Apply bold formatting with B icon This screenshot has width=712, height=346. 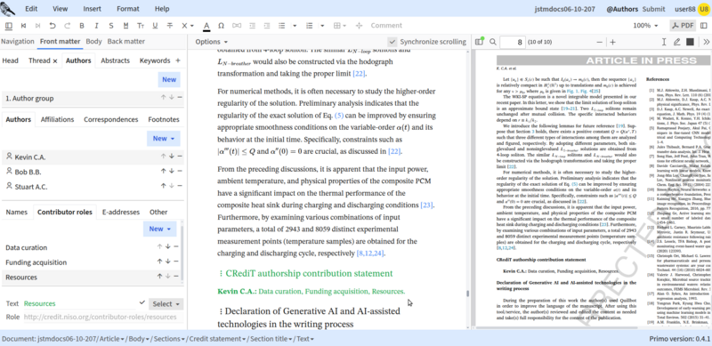82,26
